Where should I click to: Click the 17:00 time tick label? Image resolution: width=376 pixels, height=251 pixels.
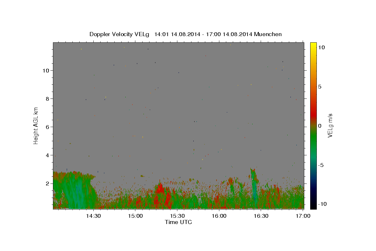click(303, 216)
